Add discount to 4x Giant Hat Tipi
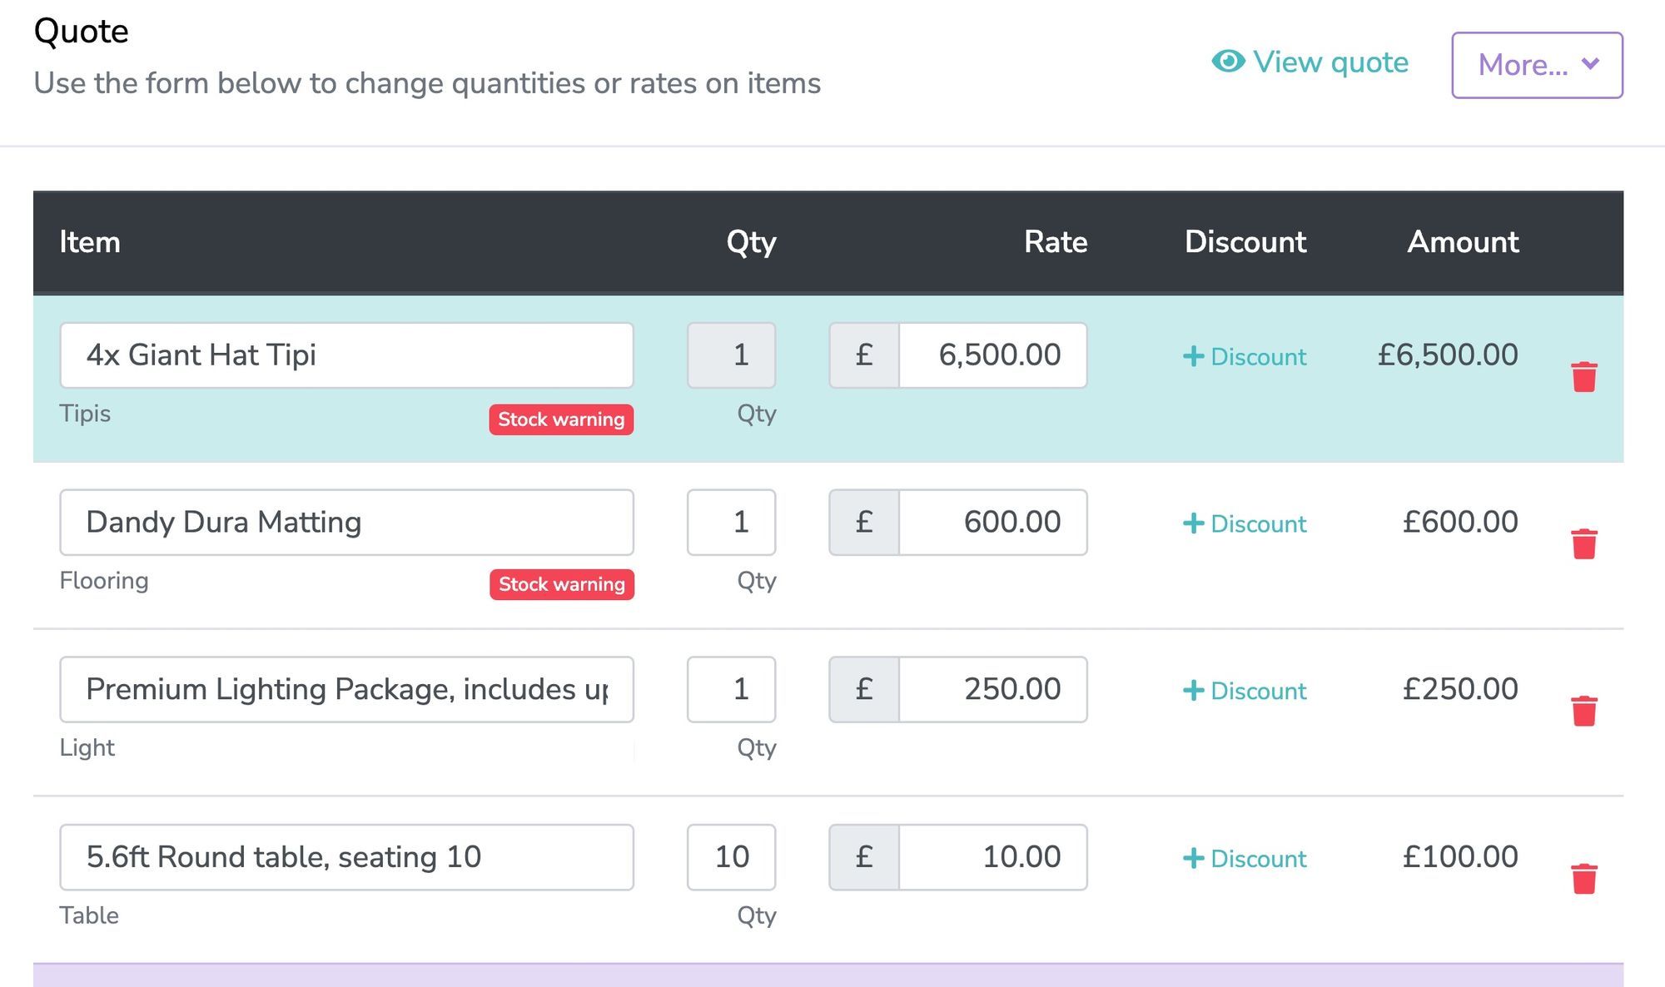The height and width of the screenshot is (987, 1665). pos(1245,356)
